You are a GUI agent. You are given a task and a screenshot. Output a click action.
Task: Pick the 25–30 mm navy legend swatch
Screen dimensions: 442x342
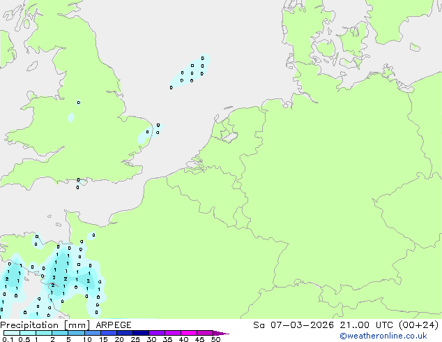140,333
